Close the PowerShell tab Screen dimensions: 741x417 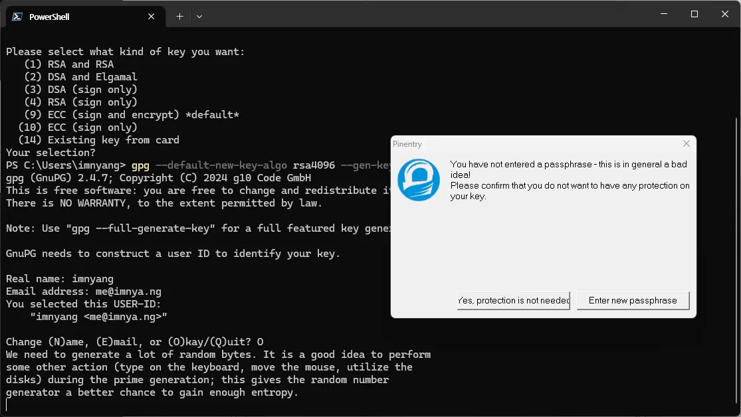(152, 17)
